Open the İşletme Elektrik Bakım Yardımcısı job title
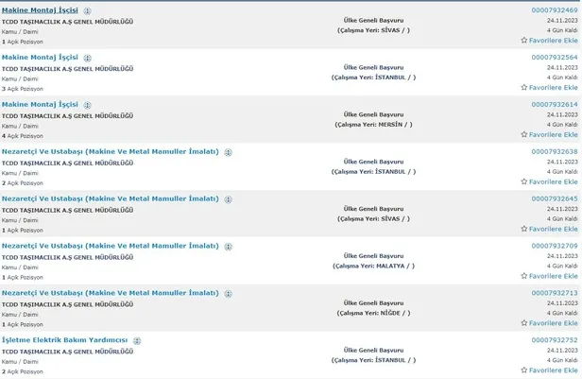The height and width of the screenshot is (379, 582). [x=64, y=340]
